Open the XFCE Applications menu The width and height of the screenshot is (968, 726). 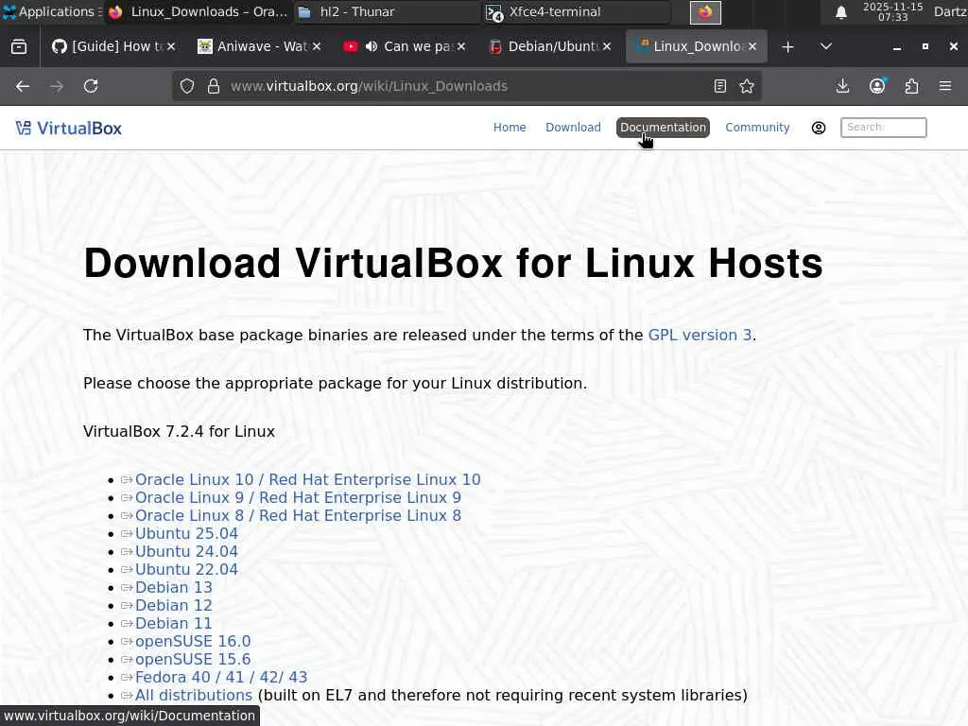pyautogui.click(x=52, y=11)
